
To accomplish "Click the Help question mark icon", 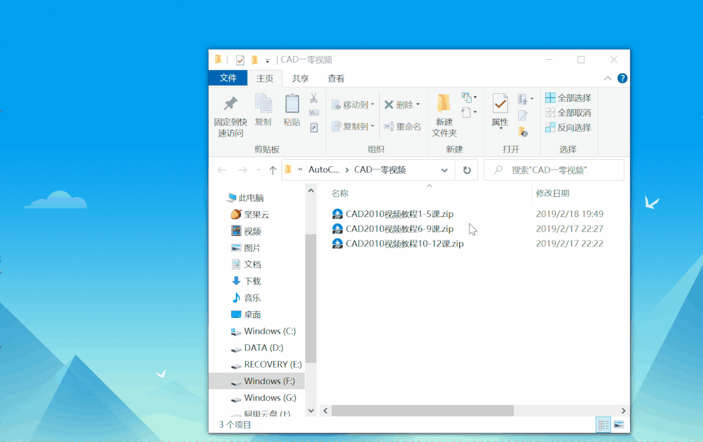I will (x=622, y=78).
